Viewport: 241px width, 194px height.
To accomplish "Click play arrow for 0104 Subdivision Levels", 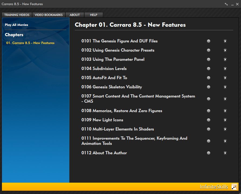I will pos(225,69).
